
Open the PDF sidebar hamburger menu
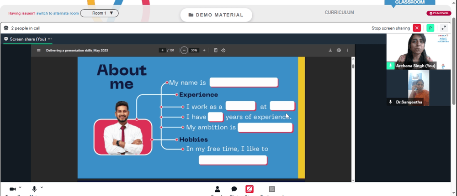click(39, 50)
